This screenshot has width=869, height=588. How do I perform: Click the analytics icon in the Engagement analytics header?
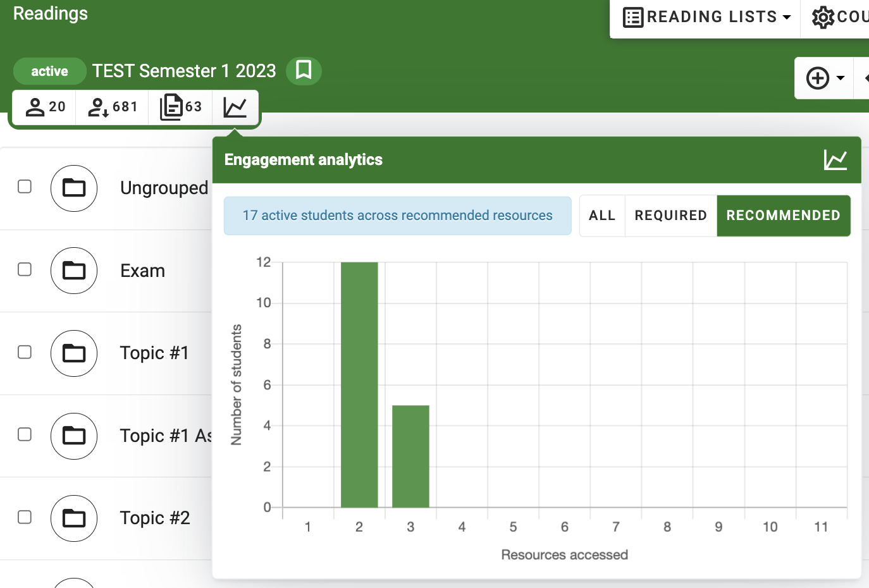(x=836, y=159)
